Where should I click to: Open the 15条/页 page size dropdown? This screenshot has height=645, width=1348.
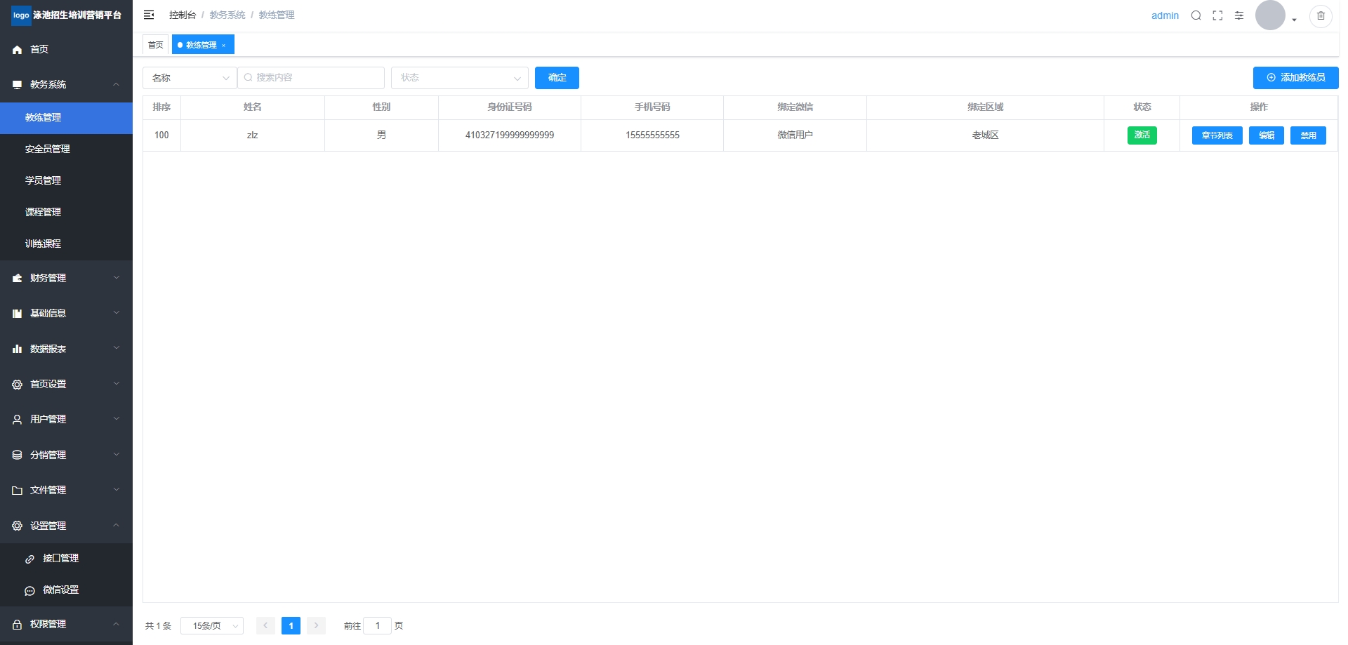[212, 625]
